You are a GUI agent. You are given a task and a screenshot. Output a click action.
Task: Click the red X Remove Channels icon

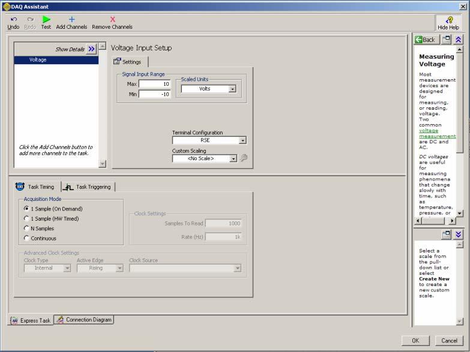pos(113,19)
